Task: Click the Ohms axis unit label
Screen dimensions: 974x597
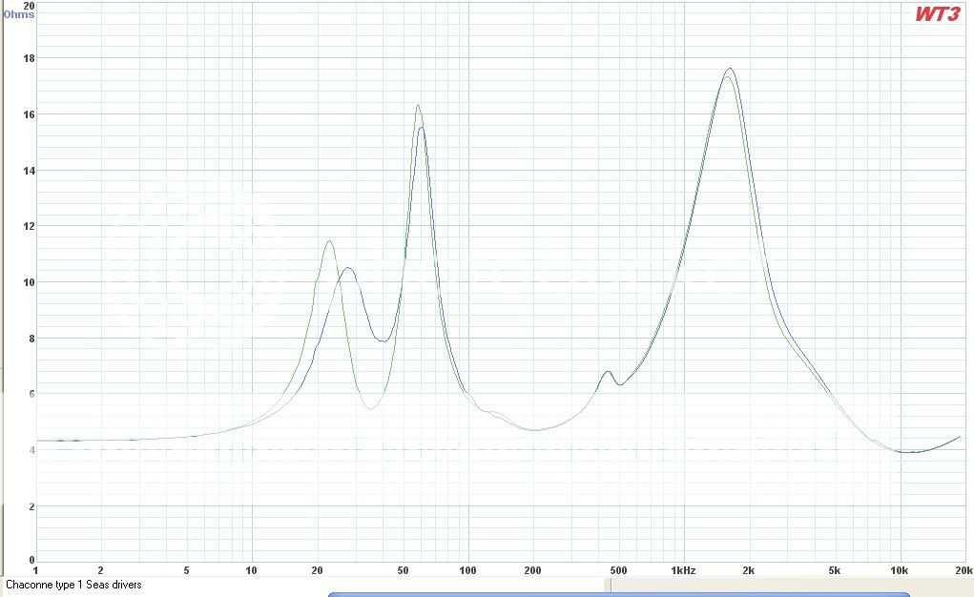Action: (x=18, y=14)
